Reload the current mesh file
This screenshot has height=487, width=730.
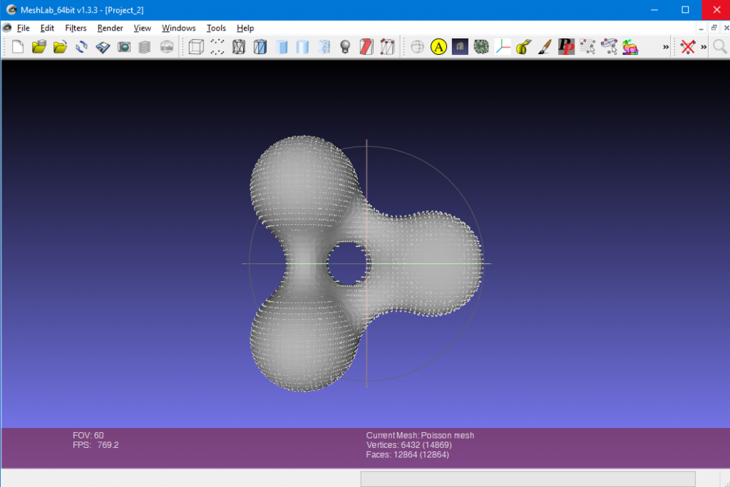point(81,46)
